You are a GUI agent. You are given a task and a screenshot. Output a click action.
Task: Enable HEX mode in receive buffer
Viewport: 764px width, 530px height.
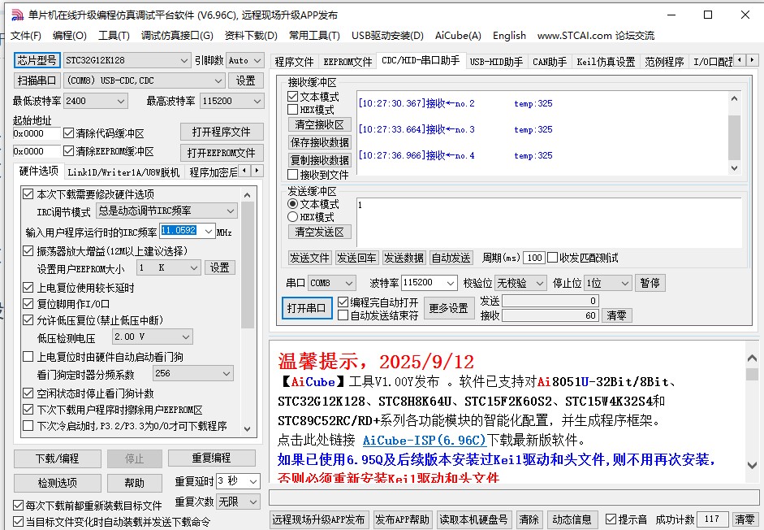(x=293, y=110)
